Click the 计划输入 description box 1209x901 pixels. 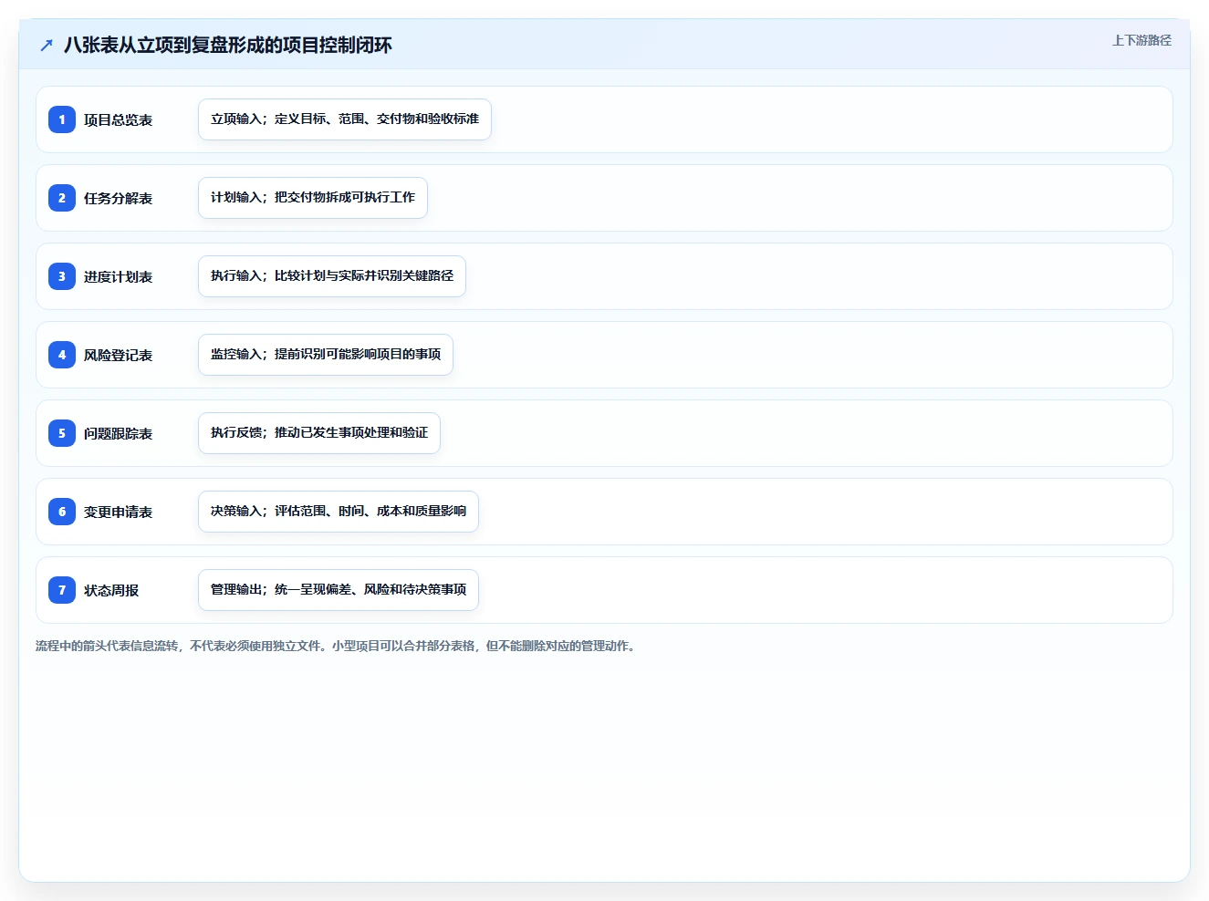[313, 198]
